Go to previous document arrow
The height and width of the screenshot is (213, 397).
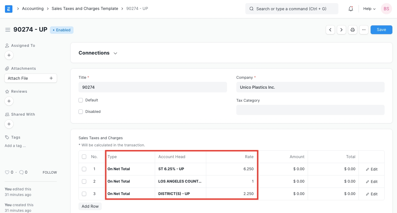coord(330,30)
